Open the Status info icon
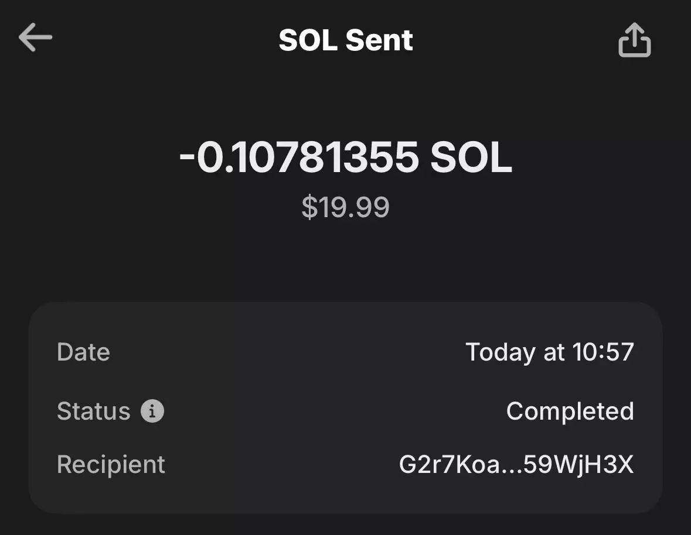 click(152, 411)
